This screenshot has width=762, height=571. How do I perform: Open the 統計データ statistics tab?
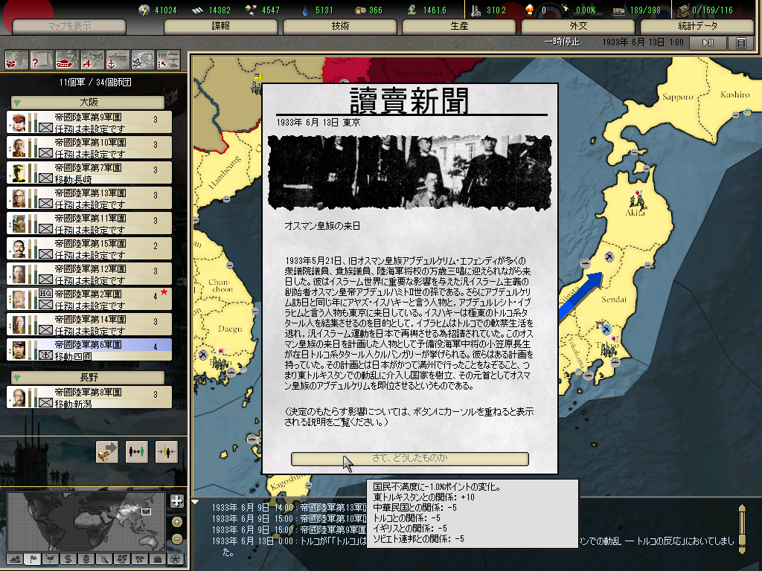point(697,26)
